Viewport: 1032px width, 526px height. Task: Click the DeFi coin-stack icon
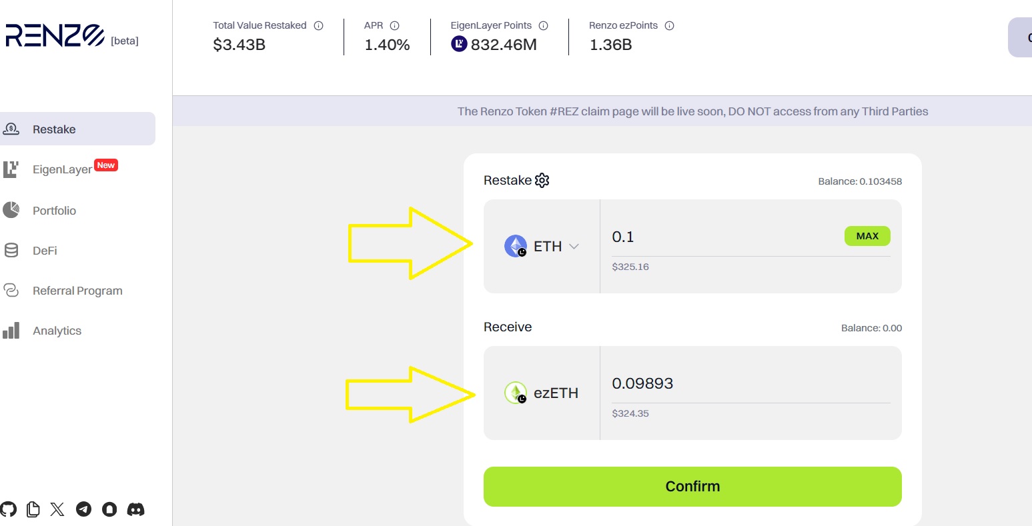click(x=11, y=250)
